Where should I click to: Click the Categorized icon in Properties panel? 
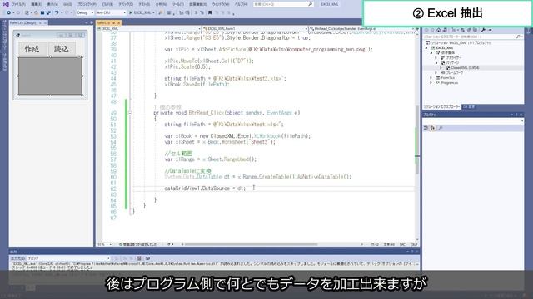tap(426, 128)
